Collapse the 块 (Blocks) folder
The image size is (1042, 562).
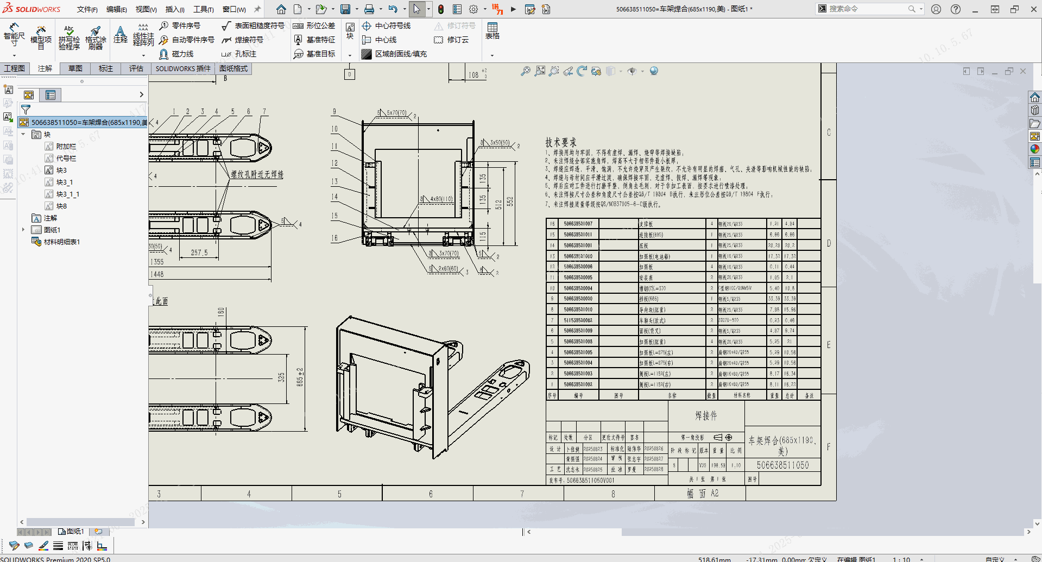tap(23, 134)
